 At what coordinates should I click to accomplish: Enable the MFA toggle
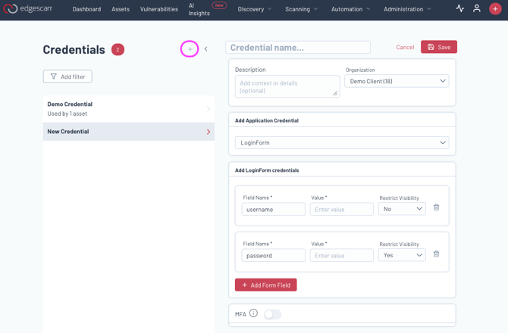pyautogui.click(x=272, y=314)
